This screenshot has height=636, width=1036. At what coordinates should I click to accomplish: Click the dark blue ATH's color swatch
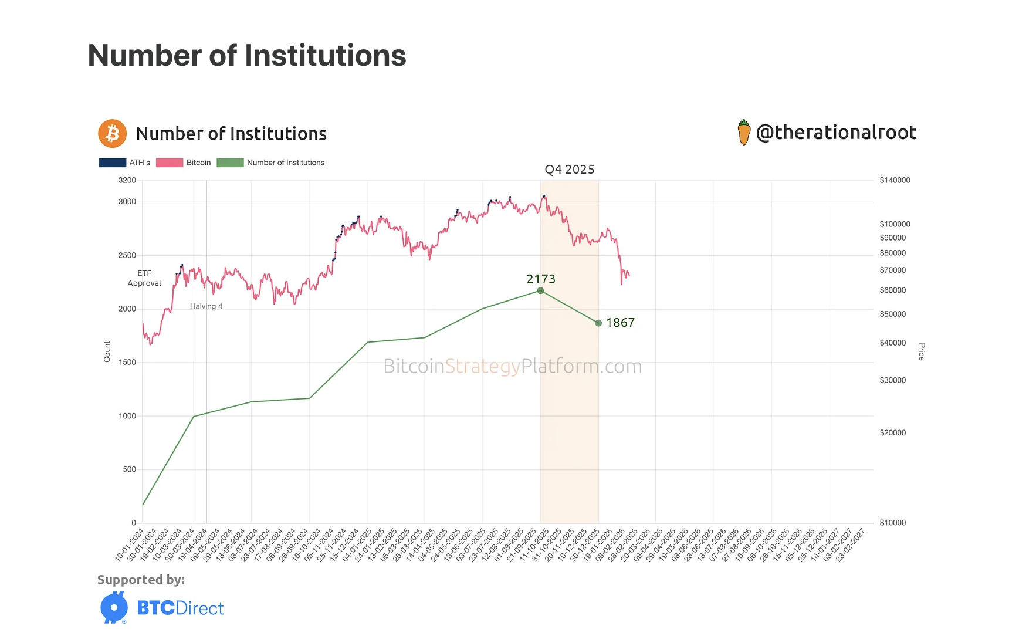coord(113,163)
